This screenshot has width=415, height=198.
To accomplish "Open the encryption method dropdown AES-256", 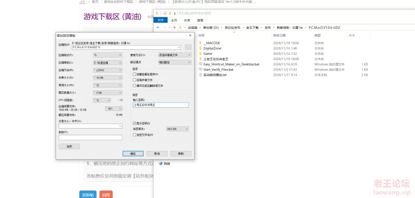I will [177, 129].
